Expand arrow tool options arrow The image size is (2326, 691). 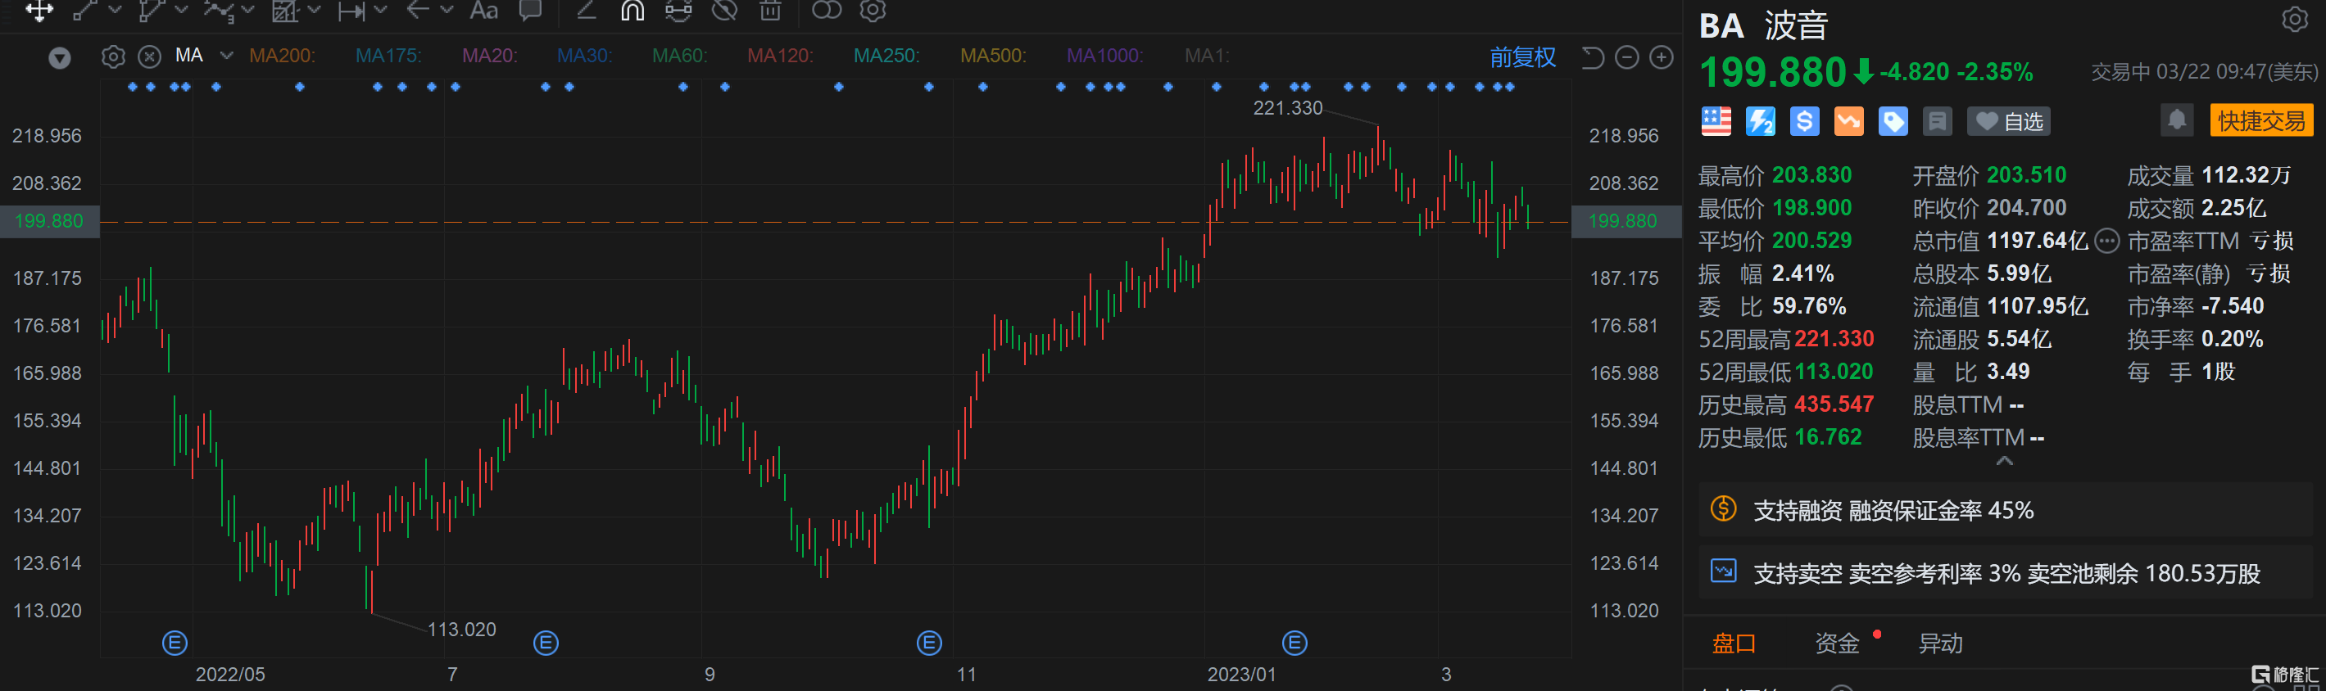[x=446, y=10]
